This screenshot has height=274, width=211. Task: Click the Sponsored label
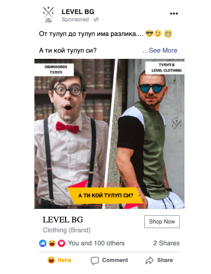pos(75,20)
